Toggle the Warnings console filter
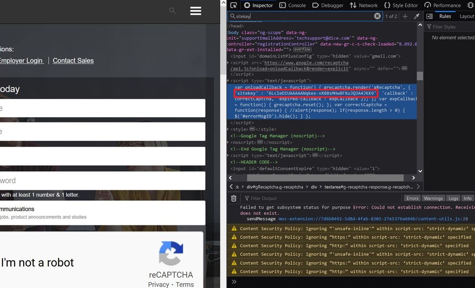 coord(433,198)
